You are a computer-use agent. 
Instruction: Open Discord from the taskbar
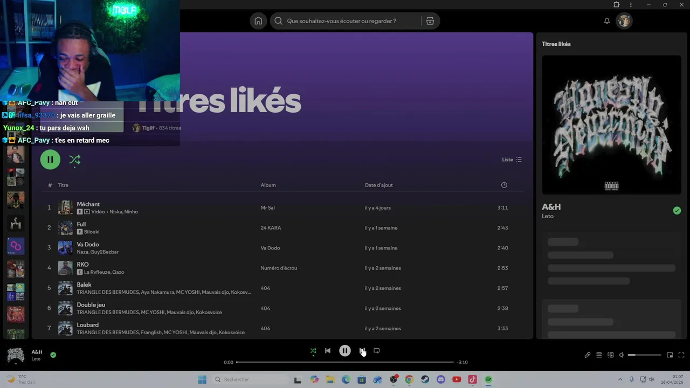[x=441, y=379]
